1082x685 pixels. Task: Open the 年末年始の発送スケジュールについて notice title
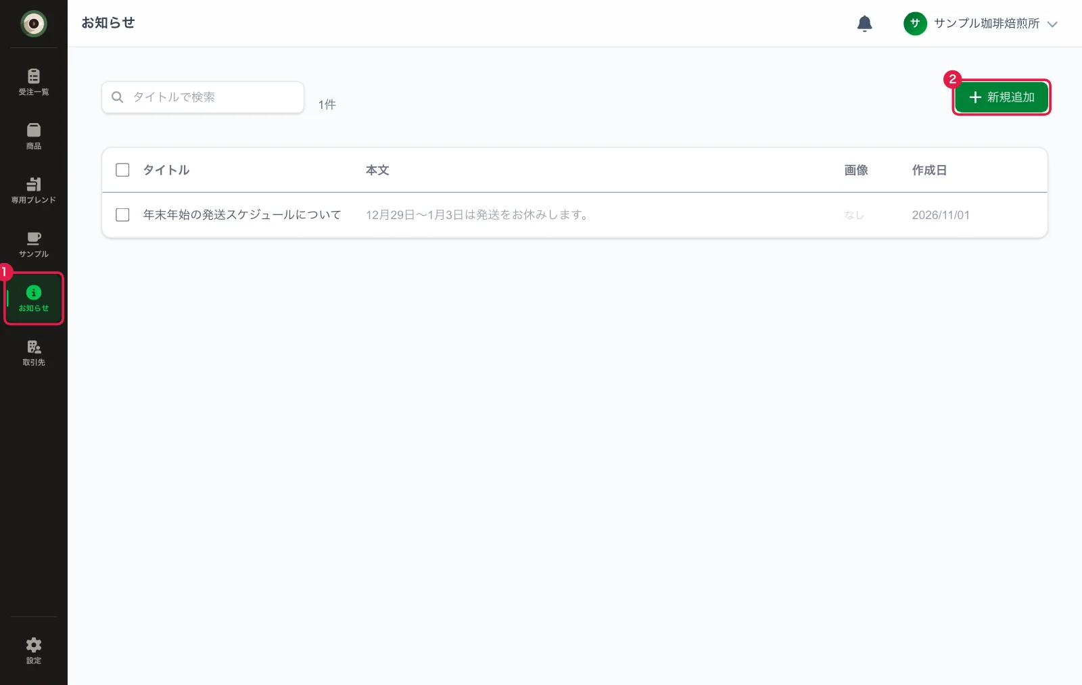(x=242, y=214)
